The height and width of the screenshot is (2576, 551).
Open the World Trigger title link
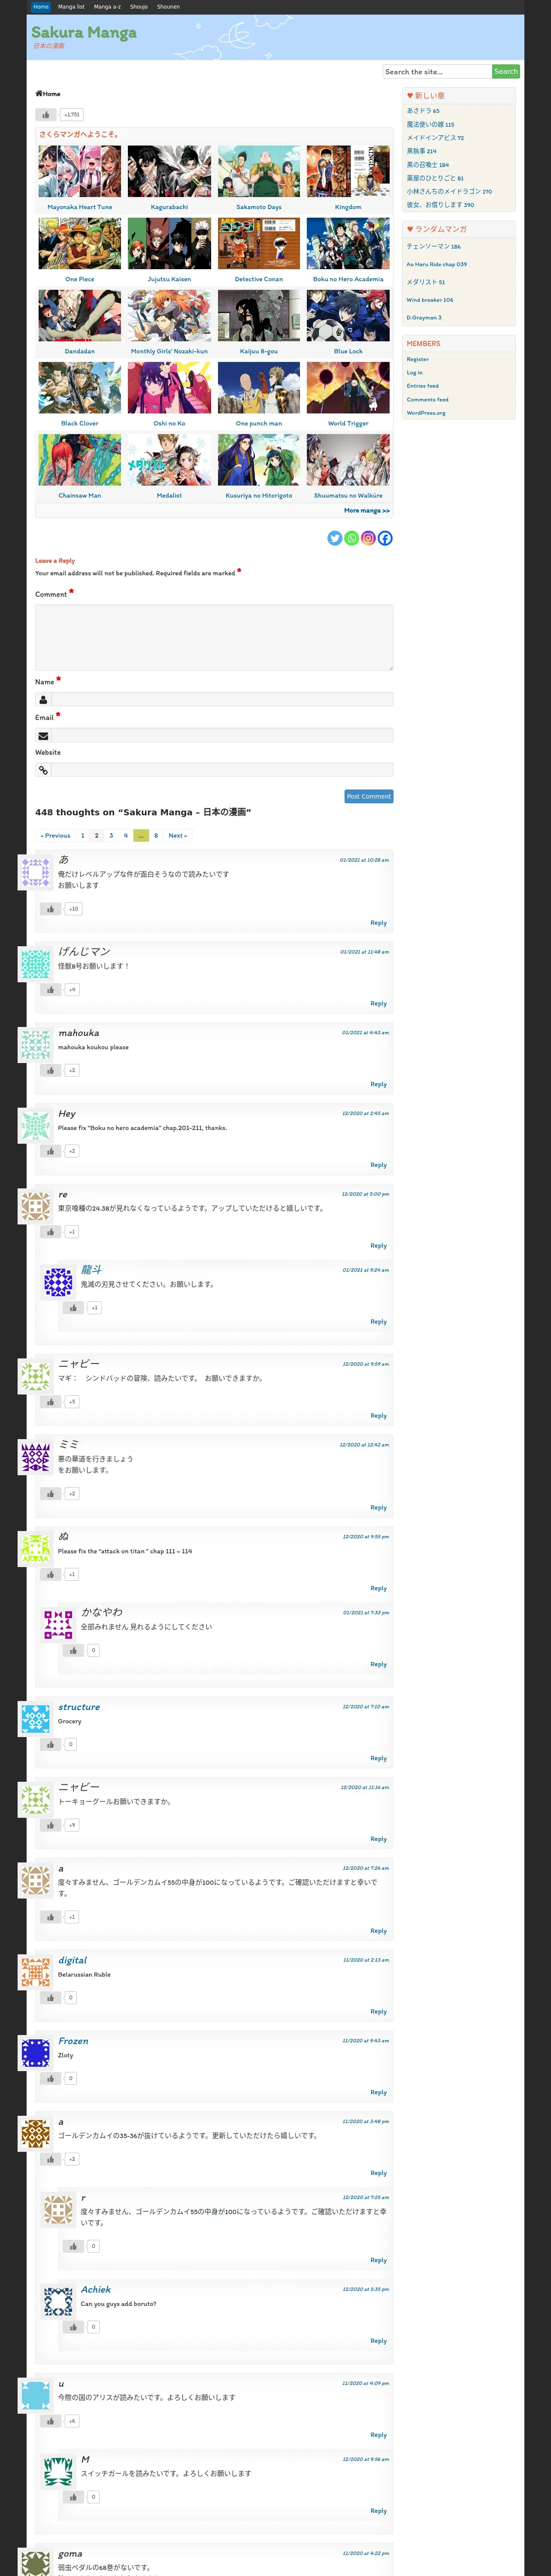(x=348, y=424)
